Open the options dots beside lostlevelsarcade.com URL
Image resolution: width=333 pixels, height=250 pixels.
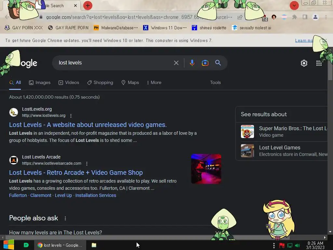tap(87, 163)
